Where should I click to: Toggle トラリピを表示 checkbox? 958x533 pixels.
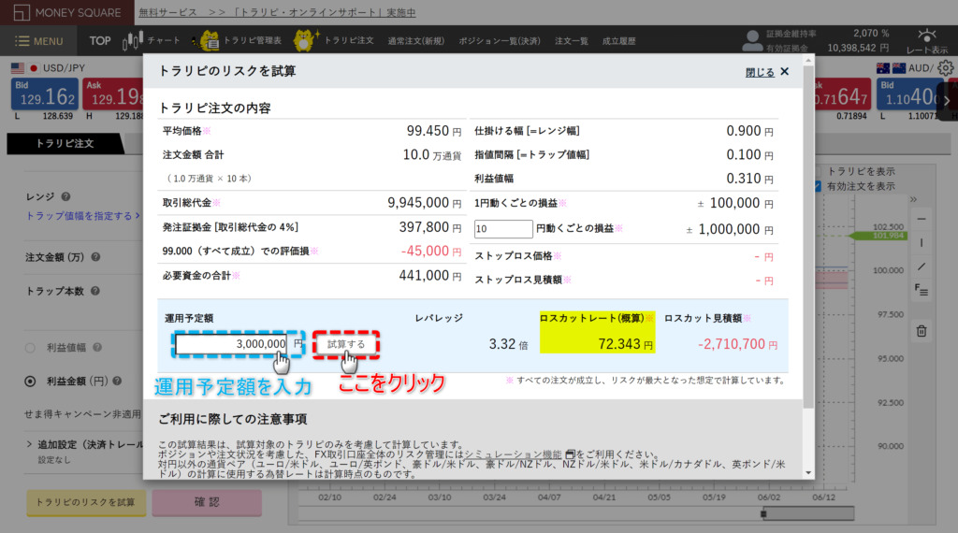pos(818,171)
